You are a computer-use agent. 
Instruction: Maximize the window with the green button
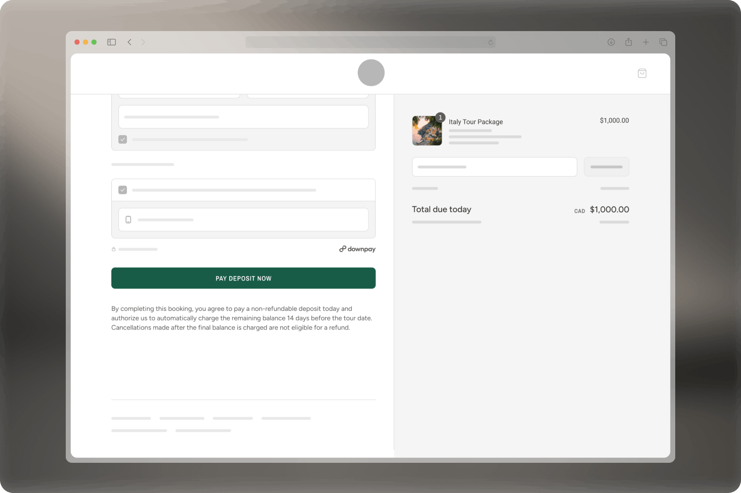94,42
